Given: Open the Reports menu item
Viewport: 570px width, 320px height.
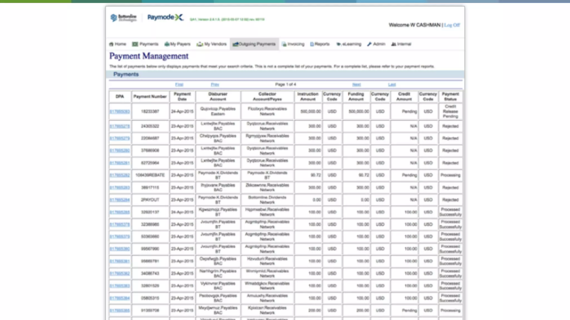Looking at the screenshot, I should (322, 44).
